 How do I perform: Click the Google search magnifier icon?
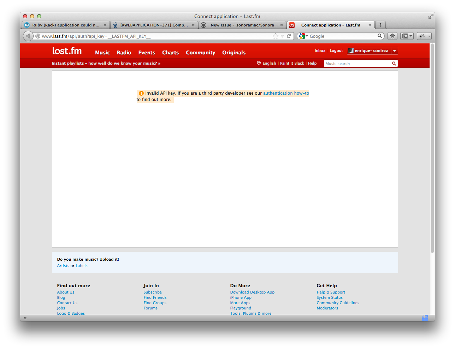tap(380, 36)
